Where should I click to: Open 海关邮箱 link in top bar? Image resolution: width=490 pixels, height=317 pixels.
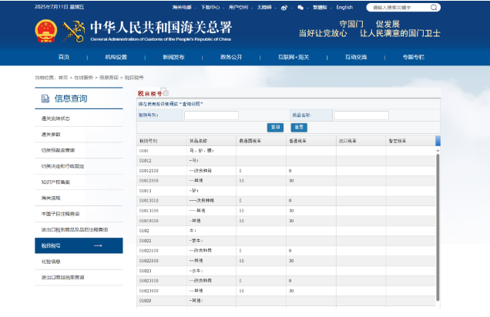coord(182,7)
